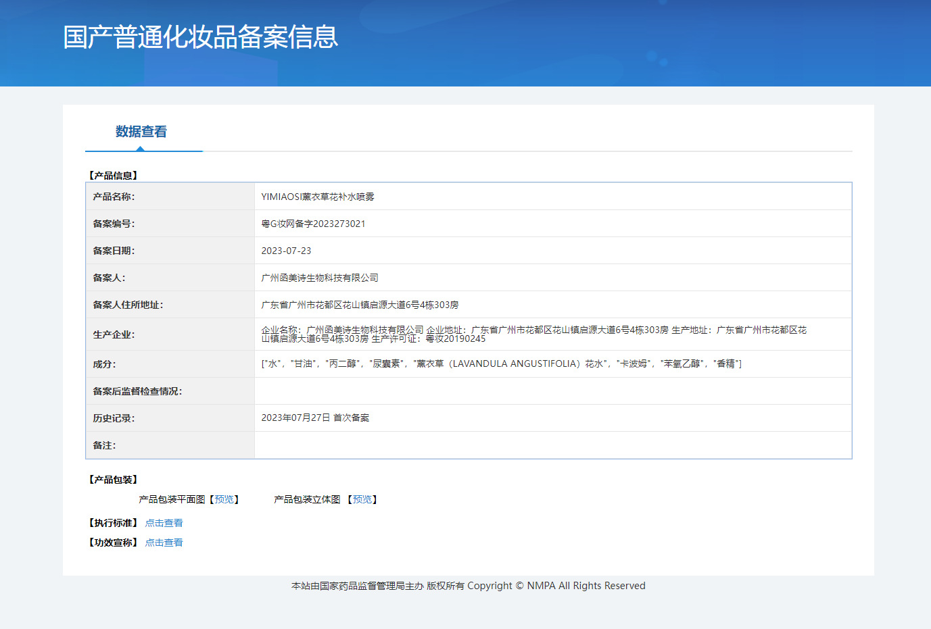Click the 成分 ingredients list text
The width and height of the screenshot is (931, 629).
pyautogui.click(x=501, y=363)
